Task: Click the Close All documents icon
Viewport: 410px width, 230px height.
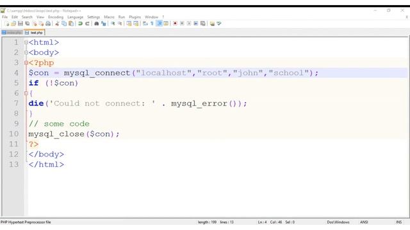Action: point(41,24)
